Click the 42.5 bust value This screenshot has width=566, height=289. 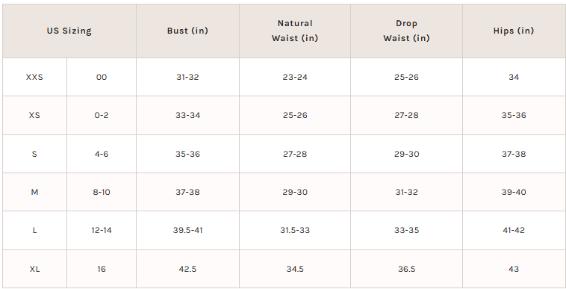point(187,269)
